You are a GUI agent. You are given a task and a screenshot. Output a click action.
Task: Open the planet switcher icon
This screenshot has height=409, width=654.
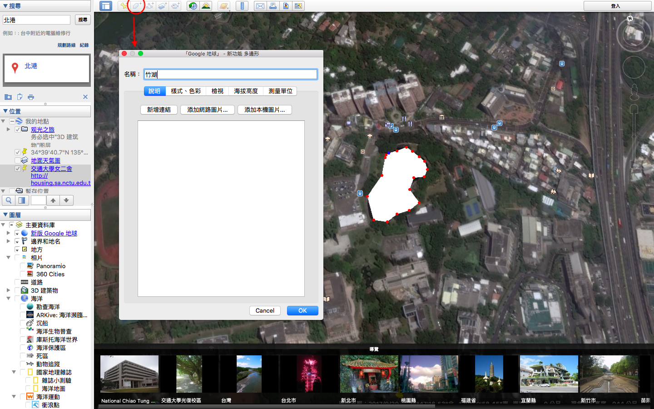pos(223,6)
